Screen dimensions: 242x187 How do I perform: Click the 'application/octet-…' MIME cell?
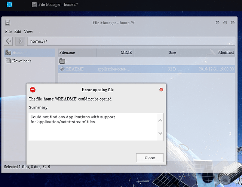coord(114,69)
